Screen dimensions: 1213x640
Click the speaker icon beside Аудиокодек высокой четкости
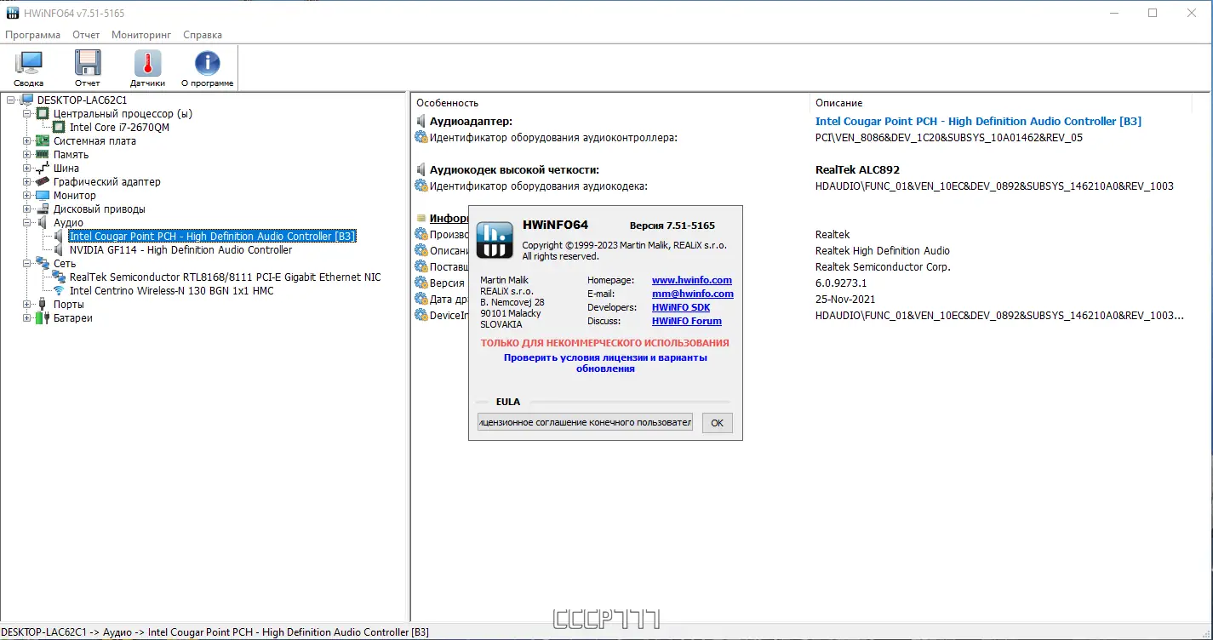coord(421,170)
